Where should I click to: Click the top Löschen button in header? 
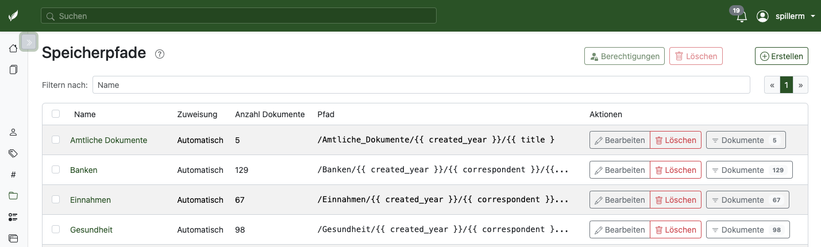(696, 56)
